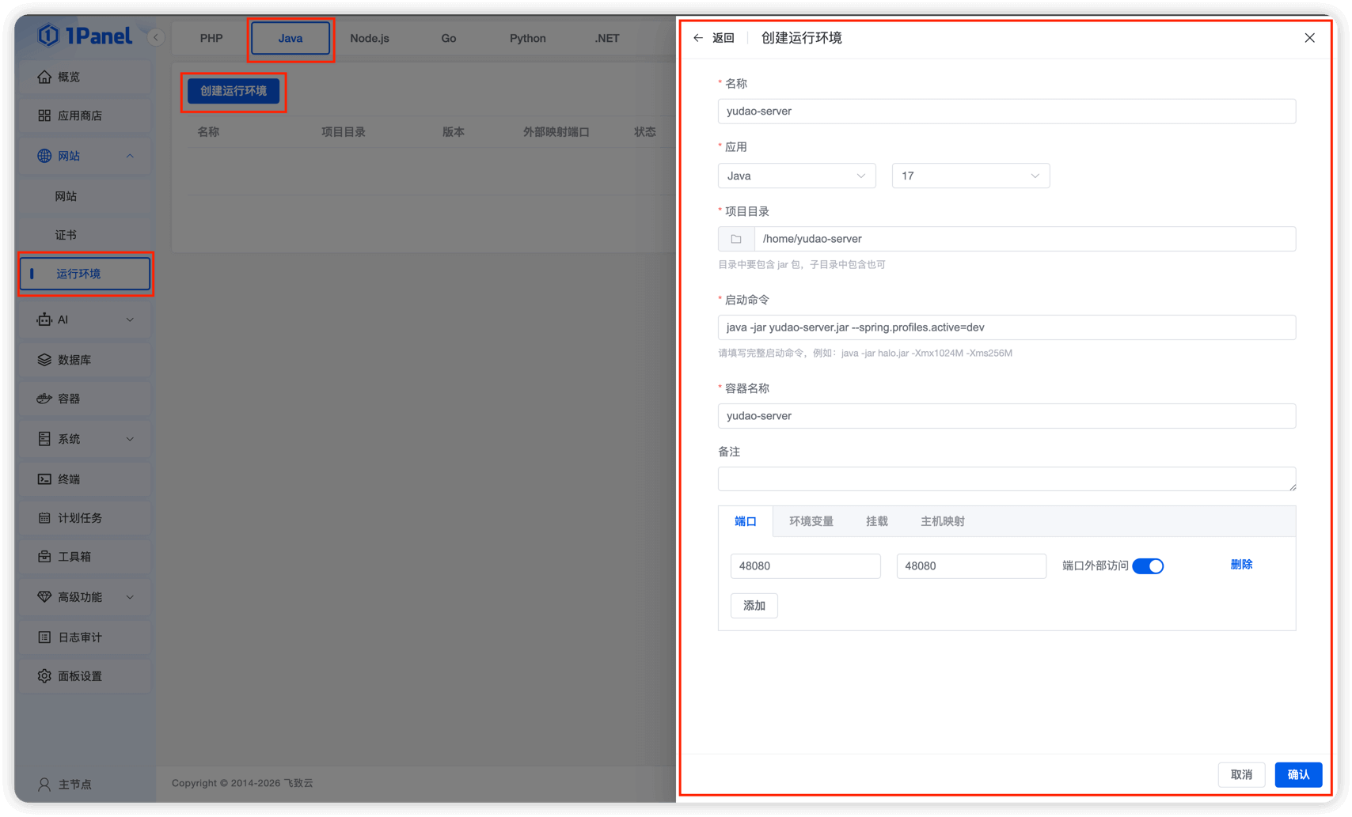Collapse the sidebar using the arrow button
Image resolution: width=1352 pixels, height=817 pixels.
coord(156,37)
